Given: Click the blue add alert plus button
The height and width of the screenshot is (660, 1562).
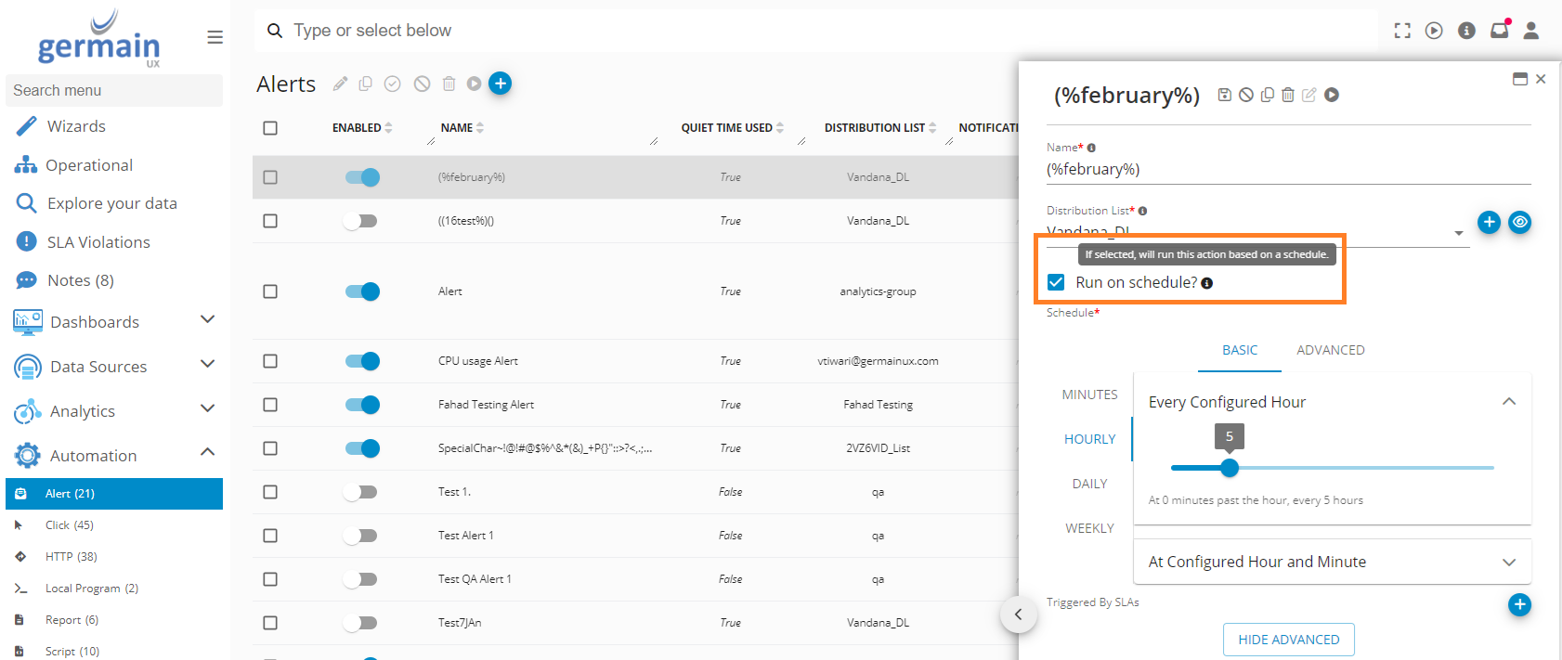Looking at the screenshot, I should tap(500, 84).
